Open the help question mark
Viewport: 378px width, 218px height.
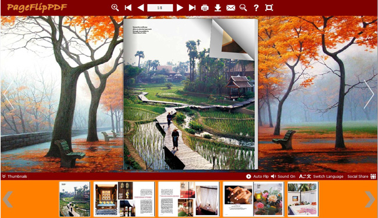(256, 8)
